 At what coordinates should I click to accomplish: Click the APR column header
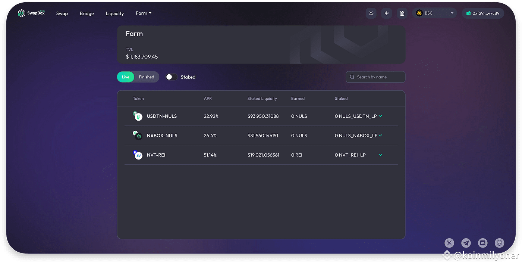[208, 99]
